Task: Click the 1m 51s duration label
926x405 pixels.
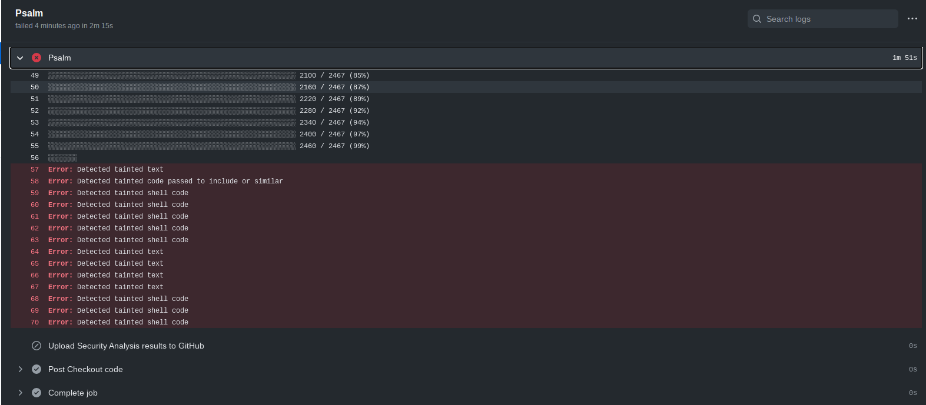Action: (904, 58)
